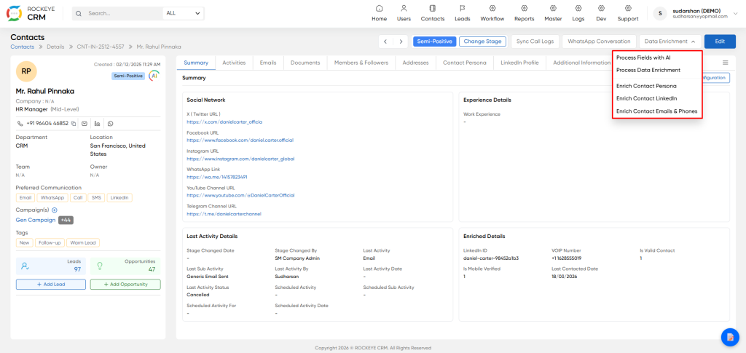Open the Workflow module
The width and height of the screenshot is (746, 353).
(x=492, y=13)
